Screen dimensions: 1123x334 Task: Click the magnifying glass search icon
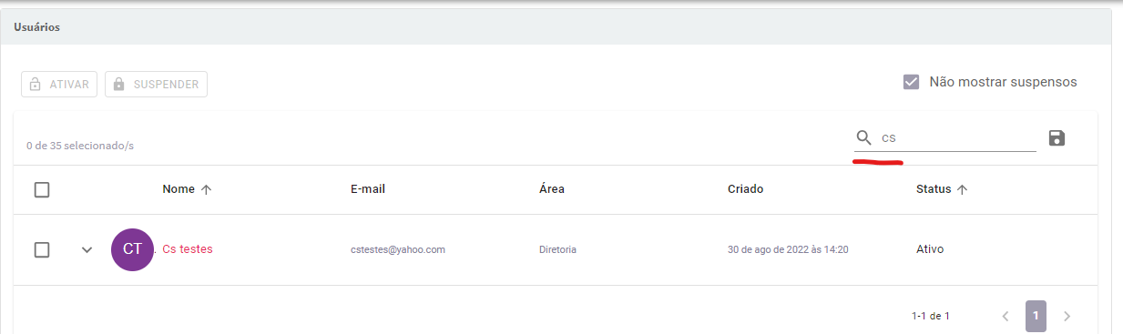(864, 138)
